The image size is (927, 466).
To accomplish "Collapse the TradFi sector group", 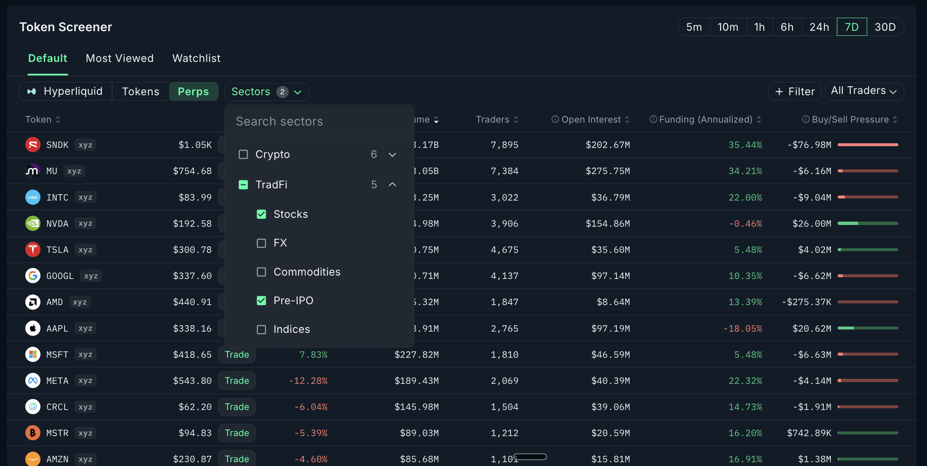I will pos(392,185).
